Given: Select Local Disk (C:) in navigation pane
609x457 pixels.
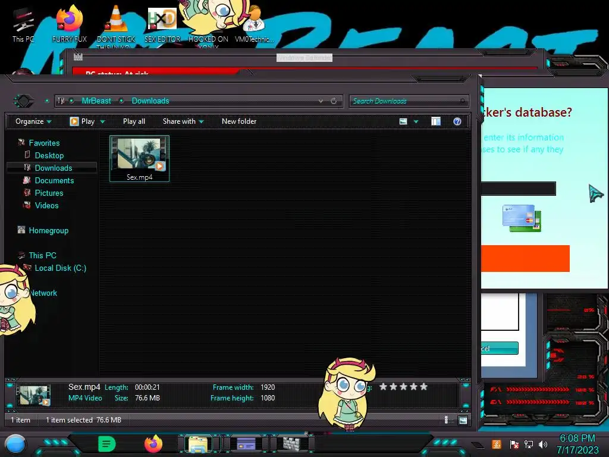Looking at the screenshot, I should 60,268.
